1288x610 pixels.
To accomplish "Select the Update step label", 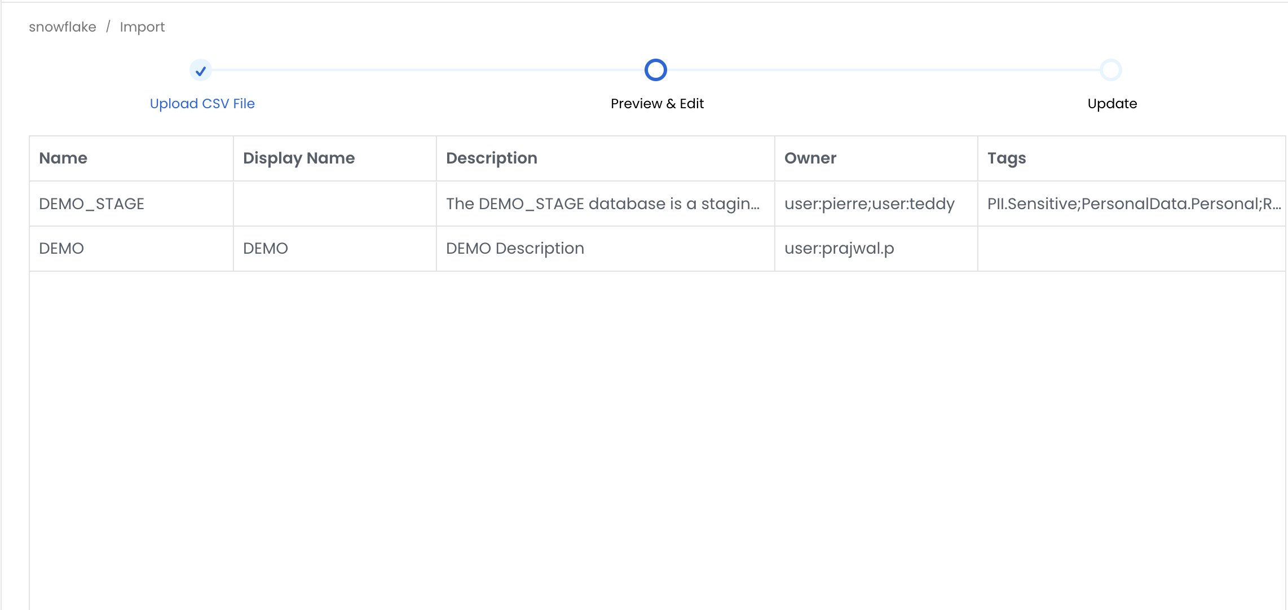I will (1112, 104).
